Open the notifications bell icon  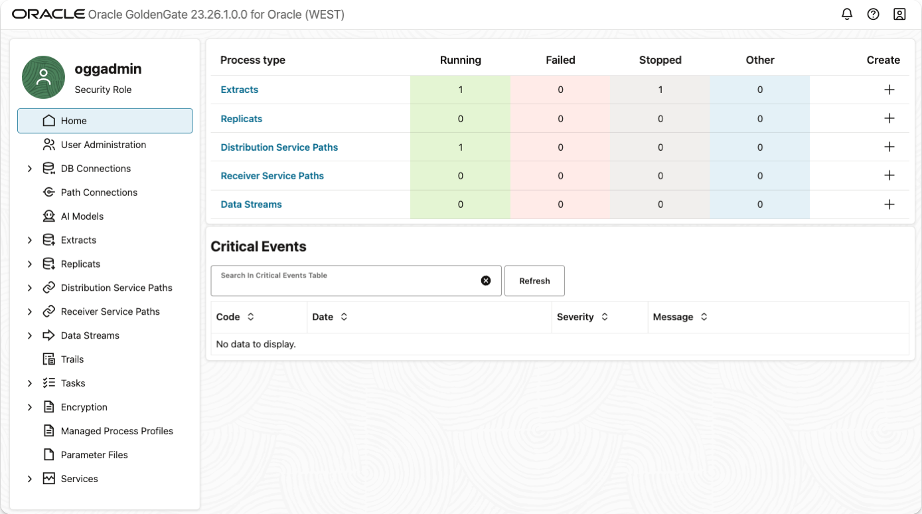pyautogui.click(x=846, y=14)
